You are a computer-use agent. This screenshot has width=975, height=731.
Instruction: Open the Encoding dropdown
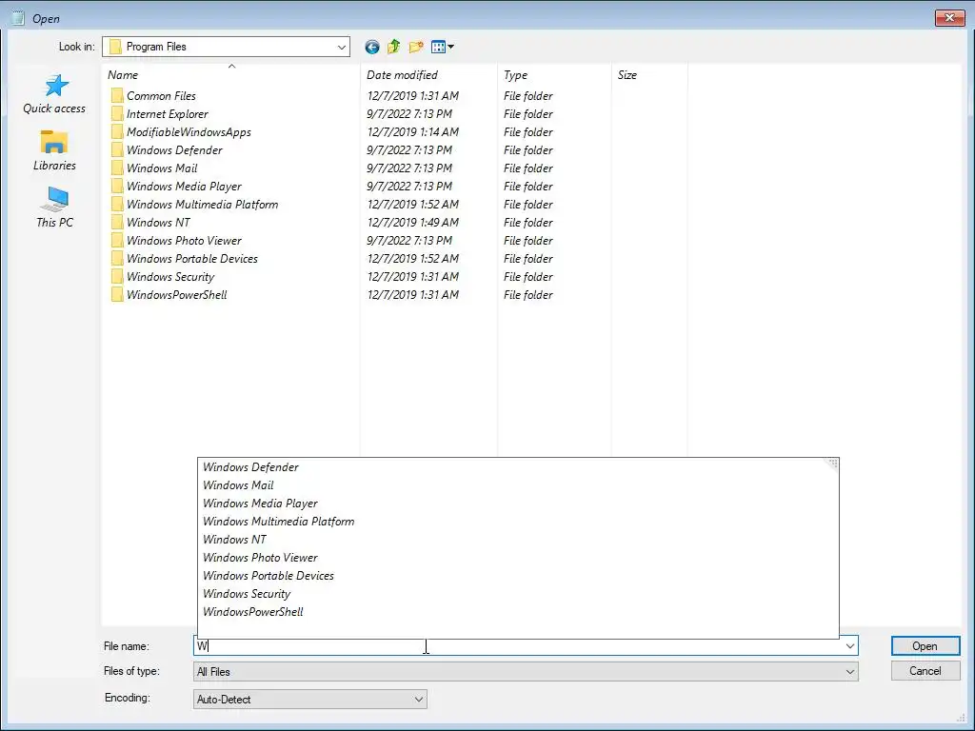pos(309,700)
